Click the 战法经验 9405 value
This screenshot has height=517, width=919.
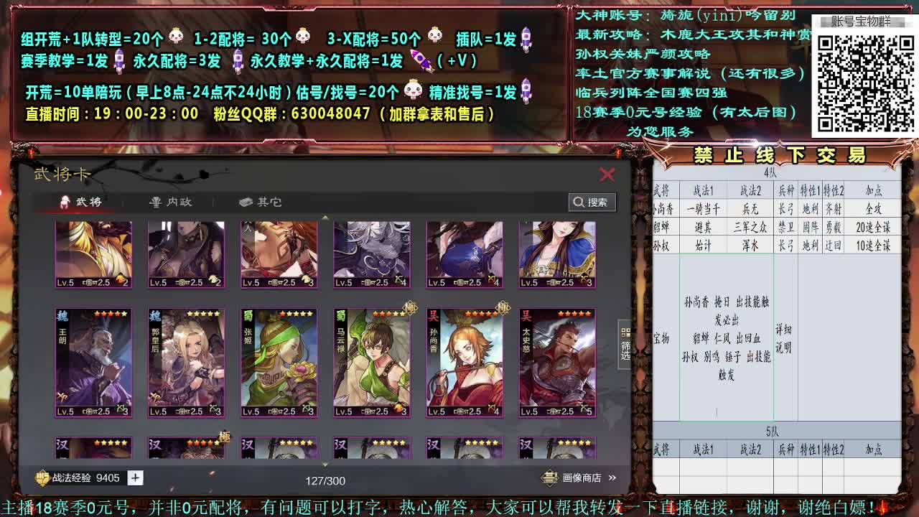coord(108,478)
